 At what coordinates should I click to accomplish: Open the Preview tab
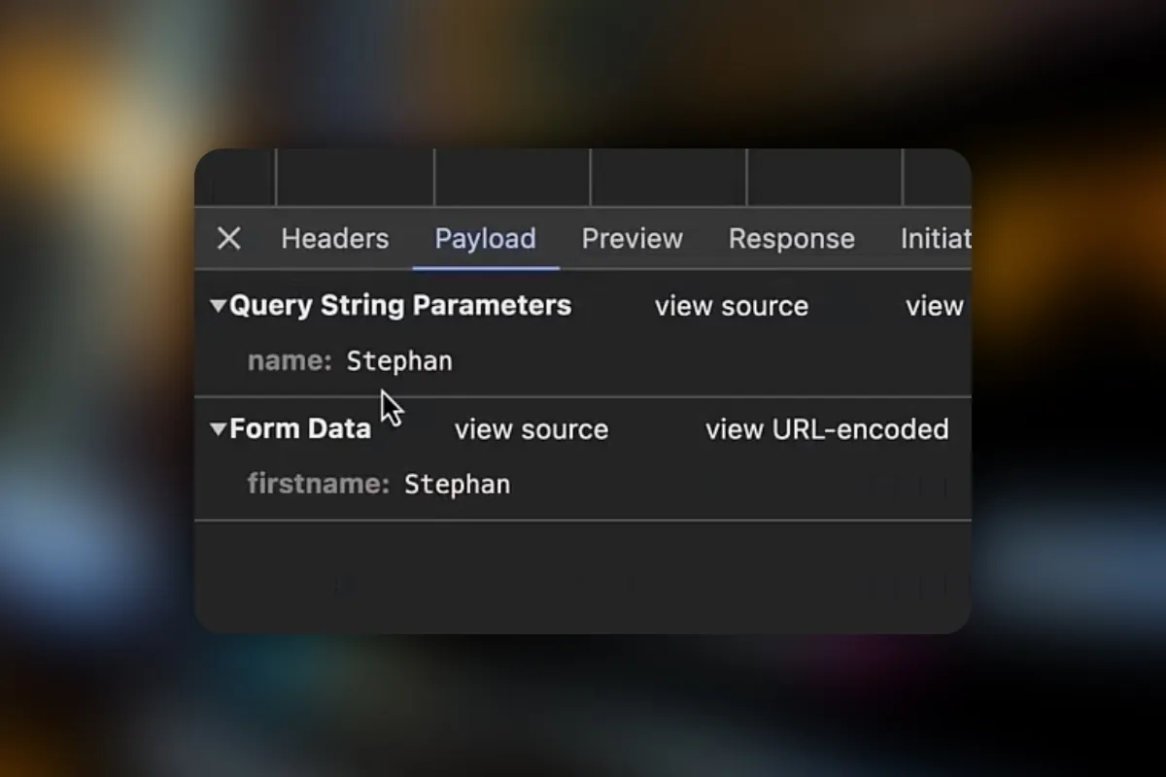pyautogui.click(x=632, y=238)
